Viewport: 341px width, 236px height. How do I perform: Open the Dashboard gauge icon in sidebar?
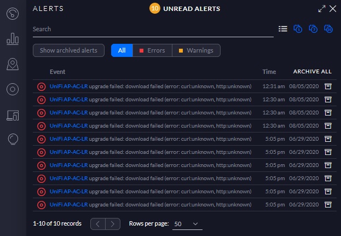point(13,13)
